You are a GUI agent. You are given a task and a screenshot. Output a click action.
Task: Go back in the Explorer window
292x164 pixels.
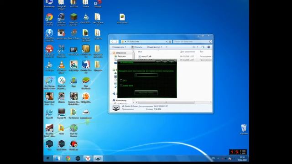112,41
